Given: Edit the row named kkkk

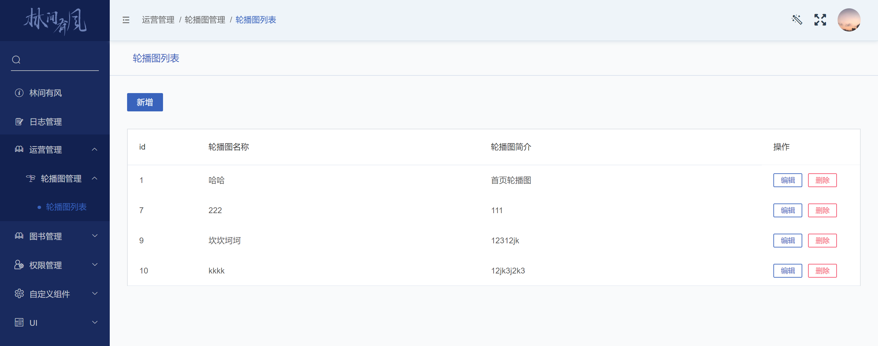Looking at the screenshot, I should [787, 271].
